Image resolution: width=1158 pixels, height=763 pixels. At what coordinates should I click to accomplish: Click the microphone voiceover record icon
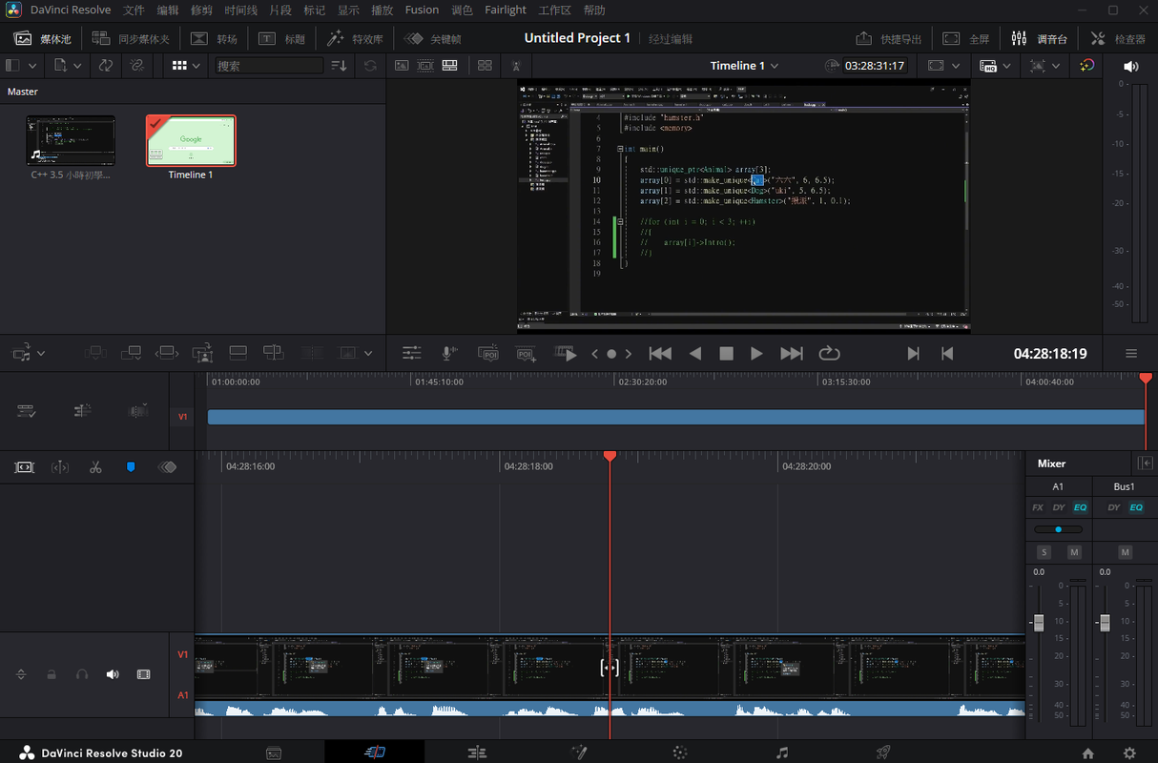[x=448, y=353]
